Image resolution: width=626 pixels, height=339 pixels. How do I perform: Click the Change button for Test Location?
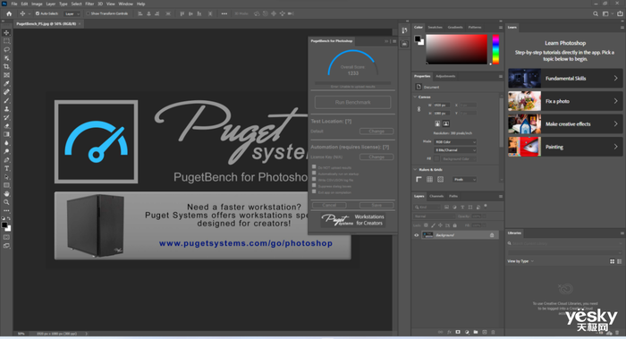pyautogui.click(x=376, y=131)
